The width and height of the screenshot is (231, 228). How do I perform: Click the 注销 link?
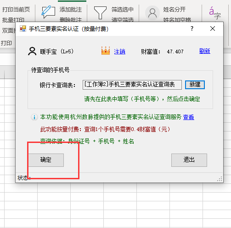tap(119, 51)
